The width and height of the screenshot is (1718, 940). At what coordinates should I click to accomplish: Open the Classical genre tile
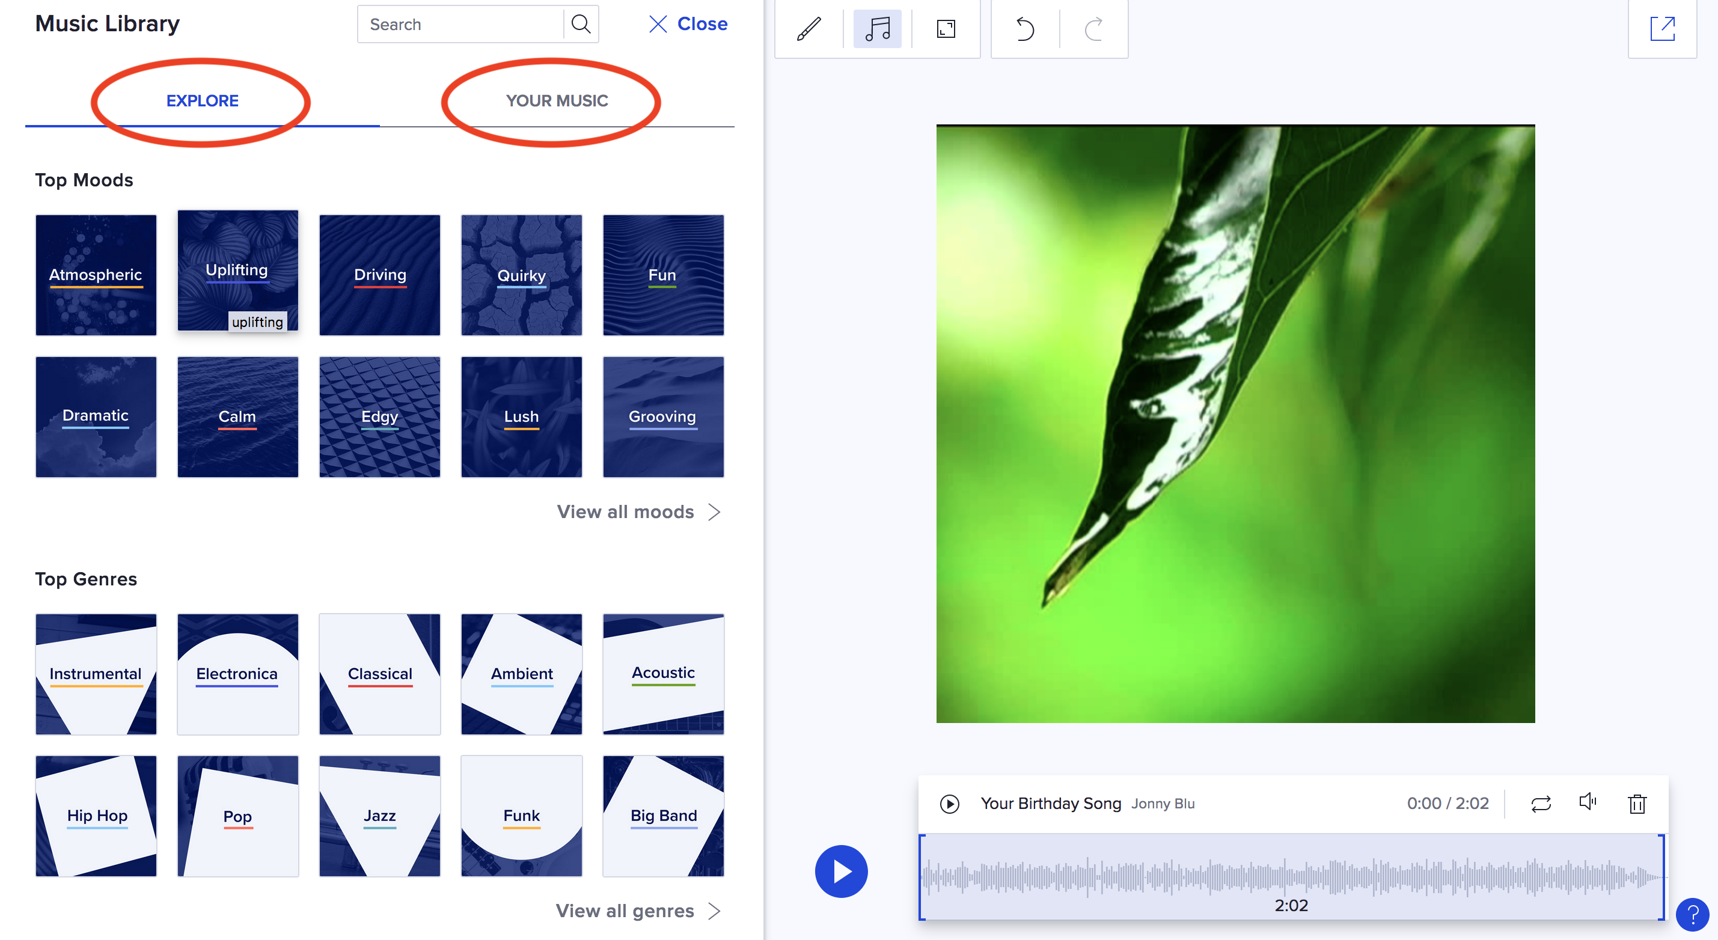[379, 674]
